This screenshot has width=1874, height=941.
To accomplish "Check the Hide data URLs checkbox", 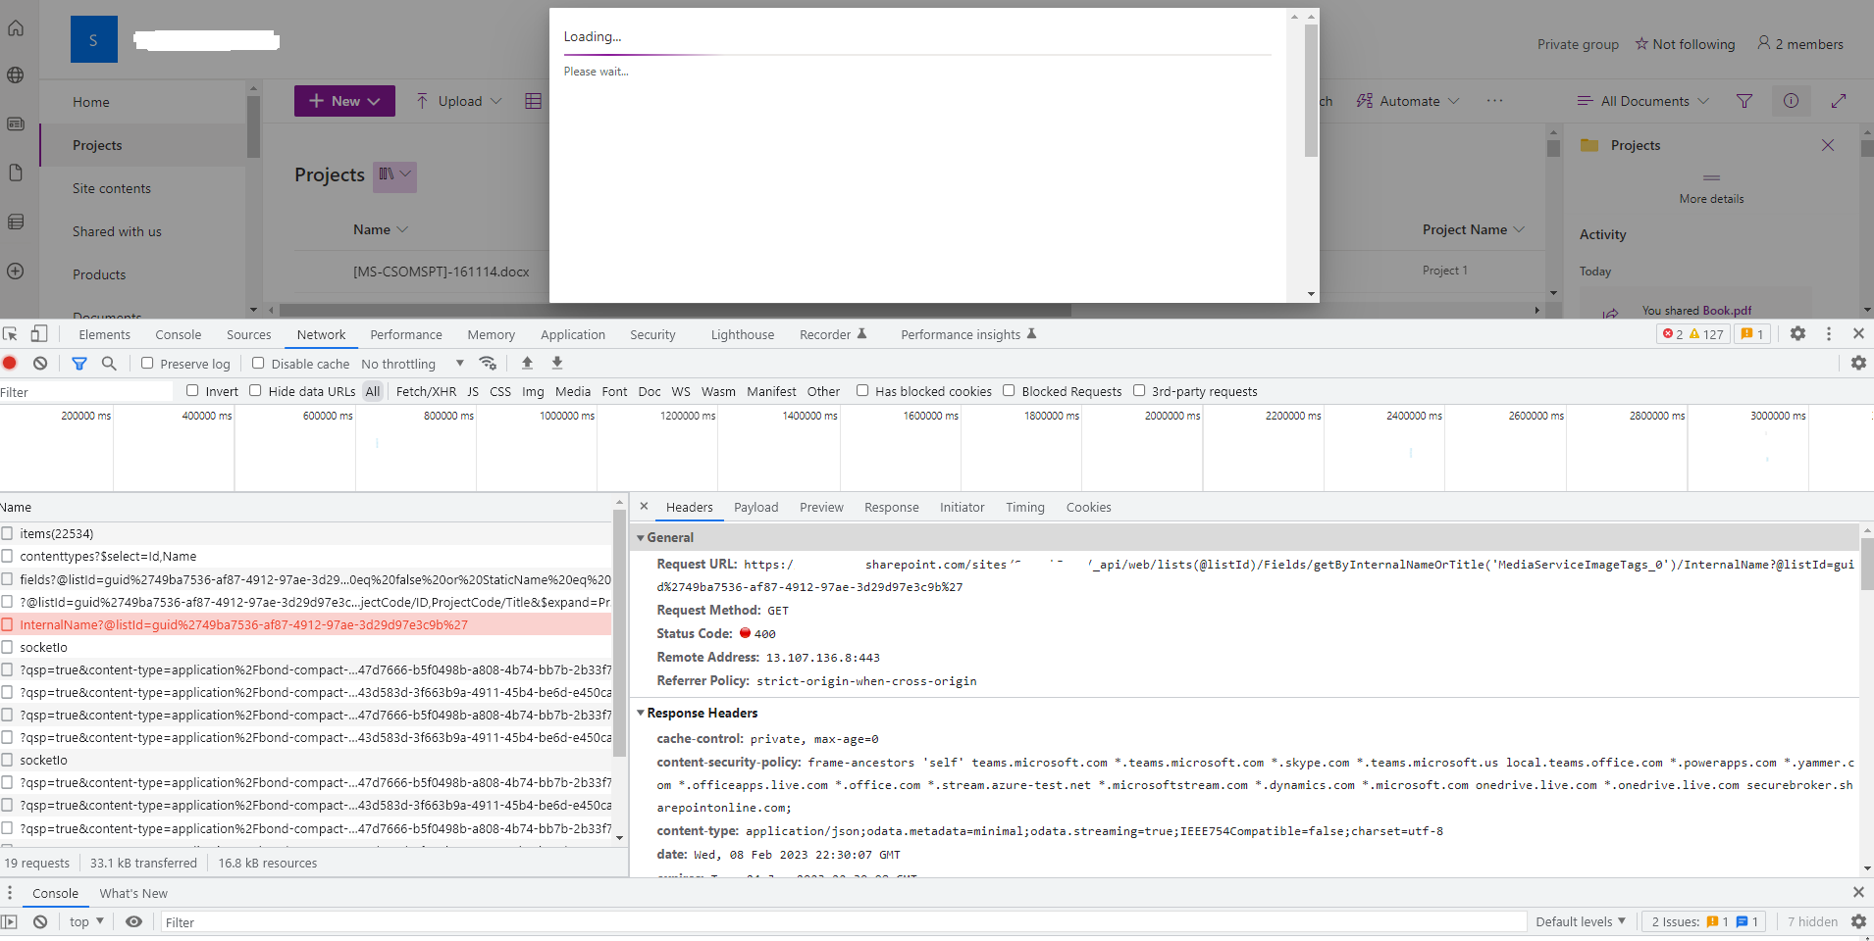I will [x=254, y=390].
